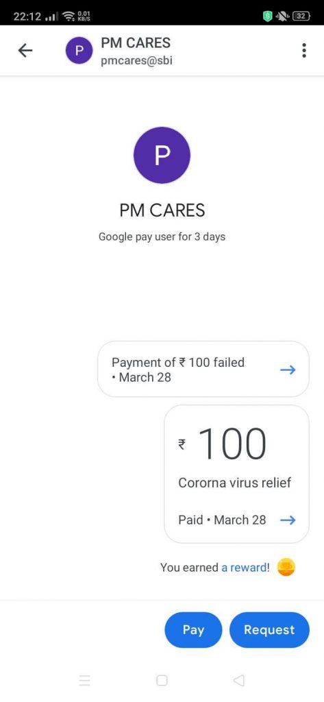
Task: Tap the pmcares@sbi UPI ID text
Action: click(136, 61)
